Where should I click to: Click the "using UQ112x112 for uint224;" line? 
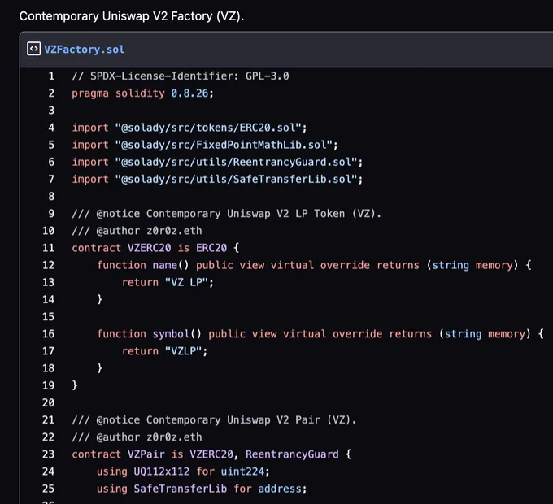click(x=183, y=471)
